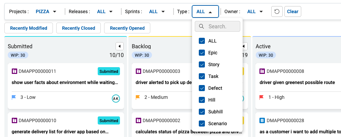Click the Backlog column heading

[x=142, y=46]
